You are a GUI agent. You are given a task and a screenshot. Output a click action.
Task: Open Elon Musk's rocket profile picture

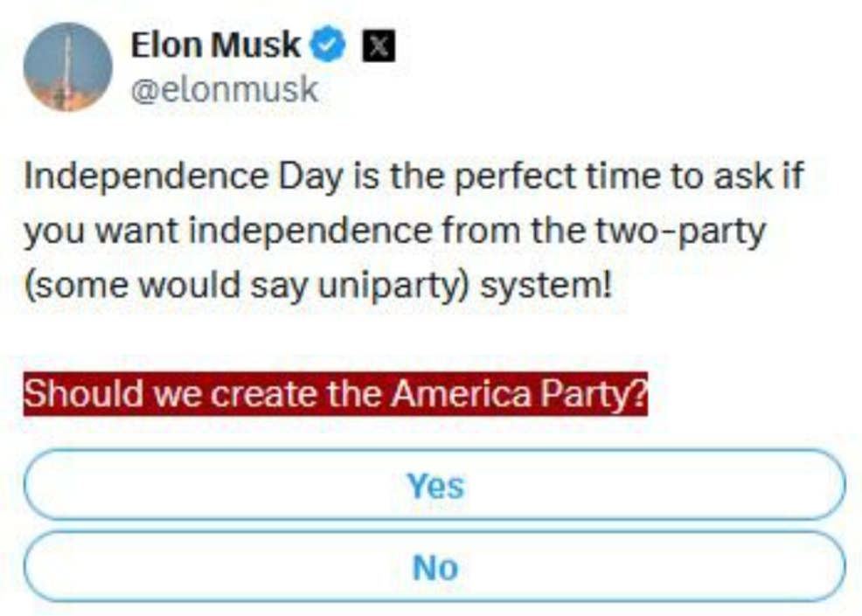pos(67,67)
